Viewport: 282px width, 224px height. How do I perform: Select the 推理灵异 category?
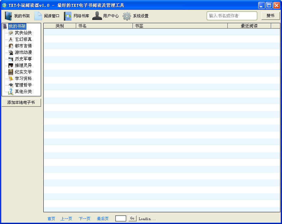click(x=23, y=65)
